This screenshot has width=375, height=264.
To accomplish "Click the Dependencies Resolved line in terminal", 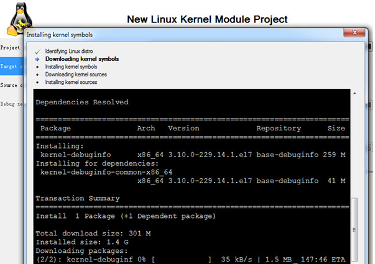I will (x=82, y=102).
